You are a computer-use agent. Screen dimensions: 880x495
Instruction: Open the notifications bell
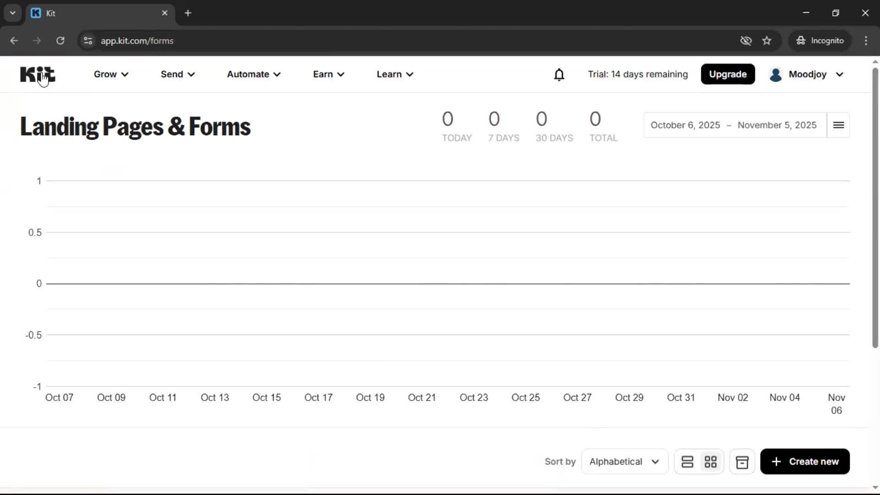560,74
